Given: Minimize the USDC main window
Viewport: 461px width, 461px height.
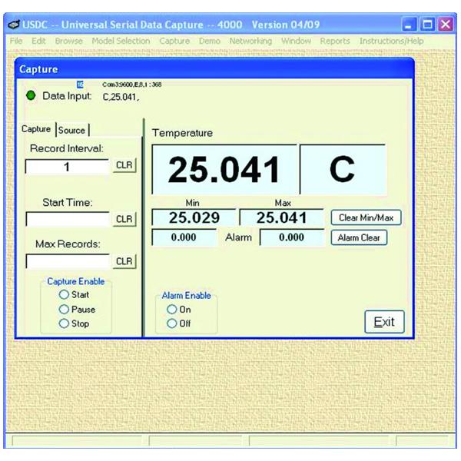Looking at the screenshot, I should [409, 25].
